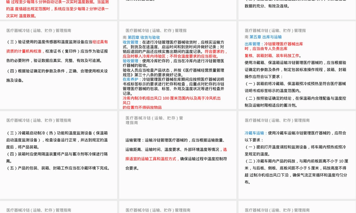356x213 pixels.
Task: Click line 验收人员应当检查产品状态
Action: click(173, 70)
